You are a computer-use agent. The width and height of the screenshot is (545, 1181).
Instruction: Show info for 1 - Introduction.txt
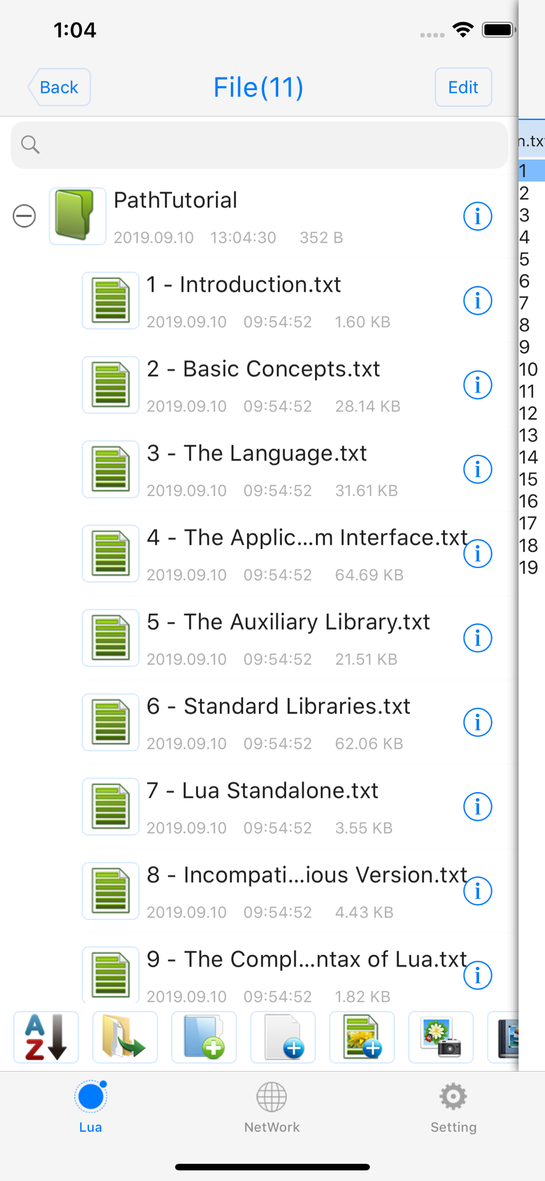(x=478, y=301)
